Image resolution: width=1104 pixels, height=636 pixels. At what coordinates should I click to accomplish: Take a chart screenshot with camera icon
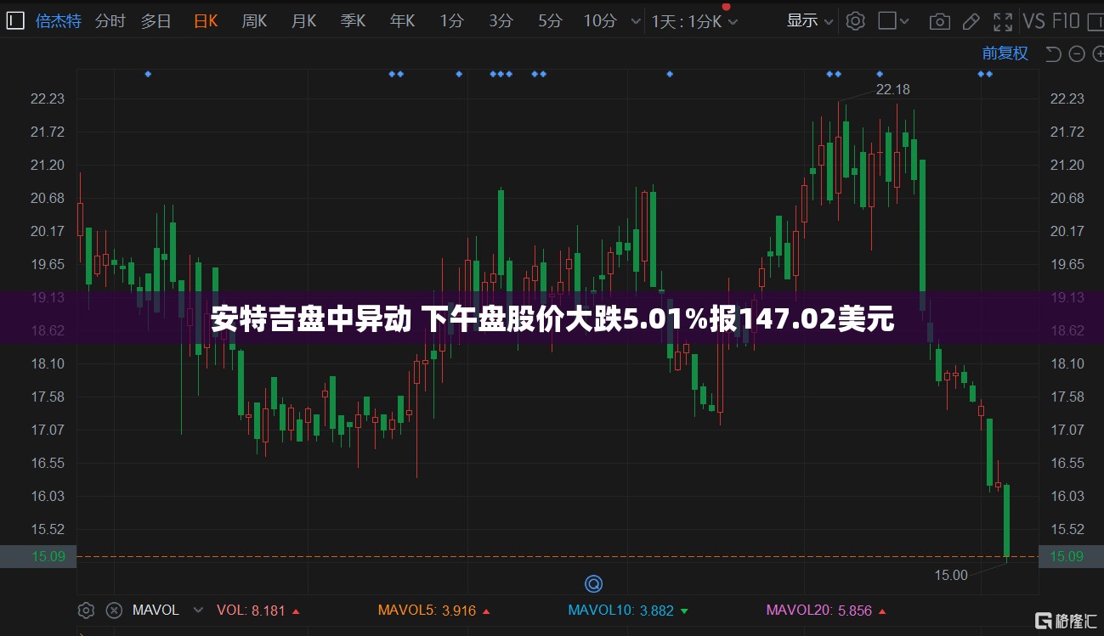click(x=939, y=21)
